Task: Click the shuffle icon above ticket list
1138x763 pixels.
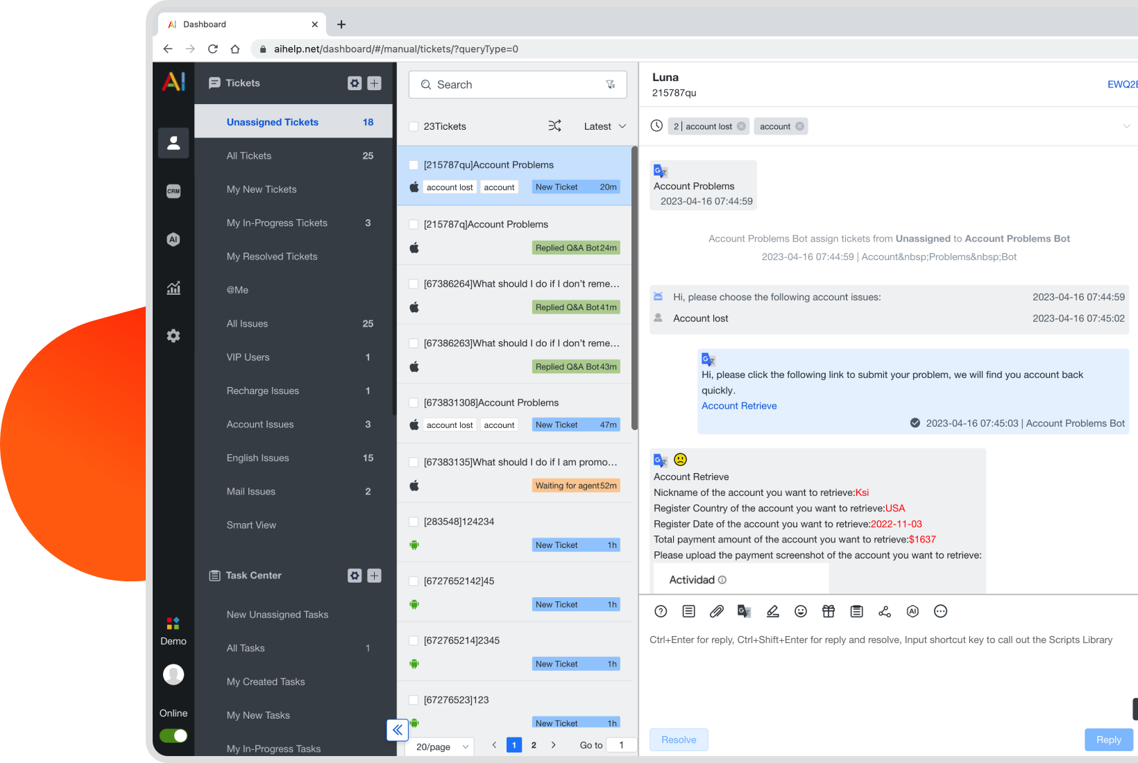Action: click(554, 126)
